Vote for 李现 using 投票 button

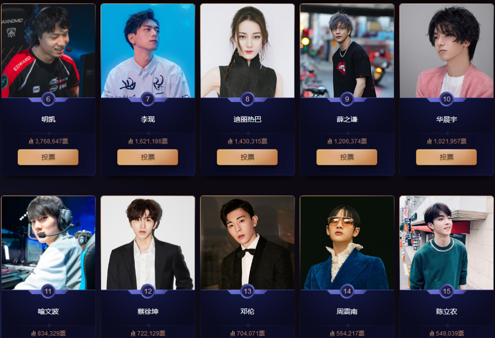(x=148, y=157)
